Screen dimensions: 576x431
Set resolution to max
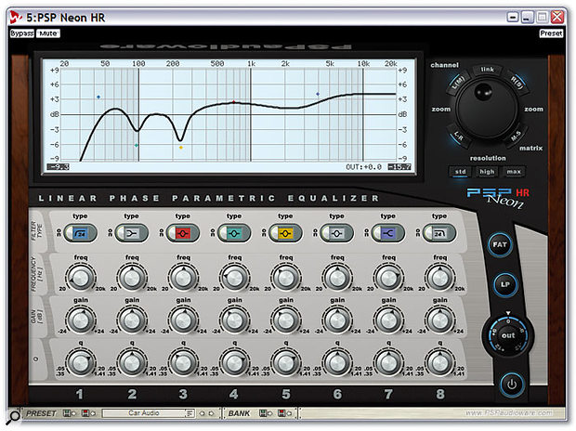tap(514, 172)
